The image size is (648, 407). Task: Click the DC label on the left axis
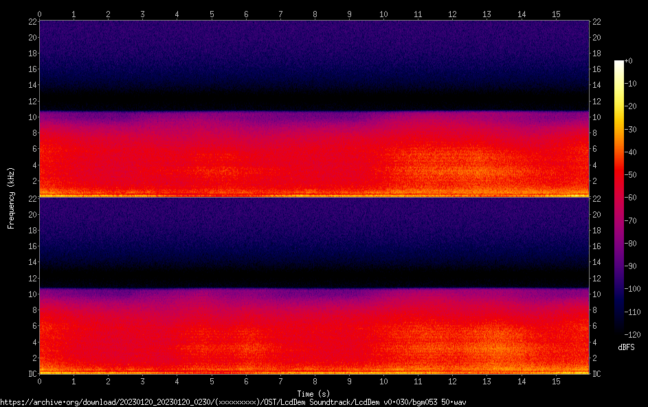[x=32, y=374]
